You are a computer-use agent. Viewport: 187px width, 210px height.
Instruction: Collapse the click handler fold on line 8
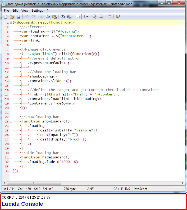(x=11, y=54)
